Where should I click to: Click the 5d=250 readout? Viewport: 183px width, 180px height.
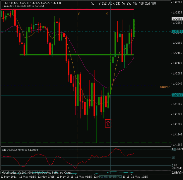coord(127,4)
